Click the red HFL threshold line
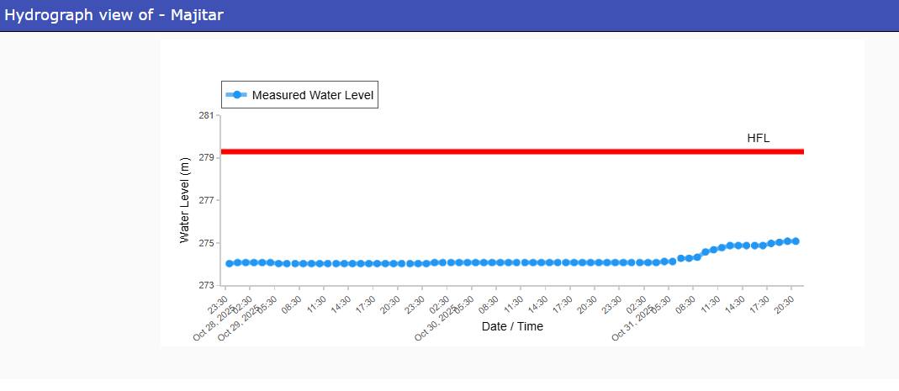This screenshot has width=899, height=391. pyautogui.click(x=512, y=151)
